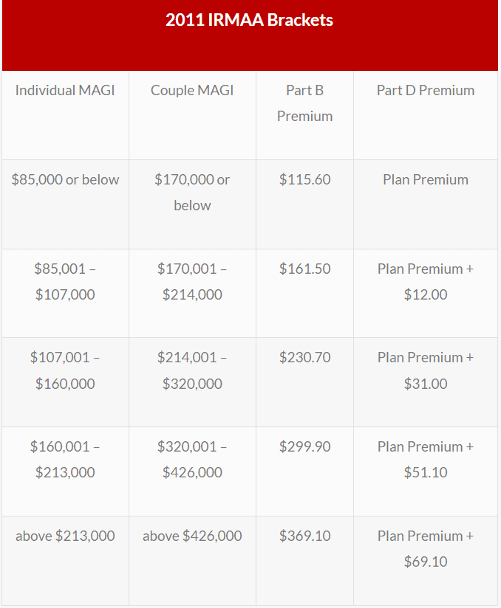Click the Part D Premium column header

pos(426,91)
